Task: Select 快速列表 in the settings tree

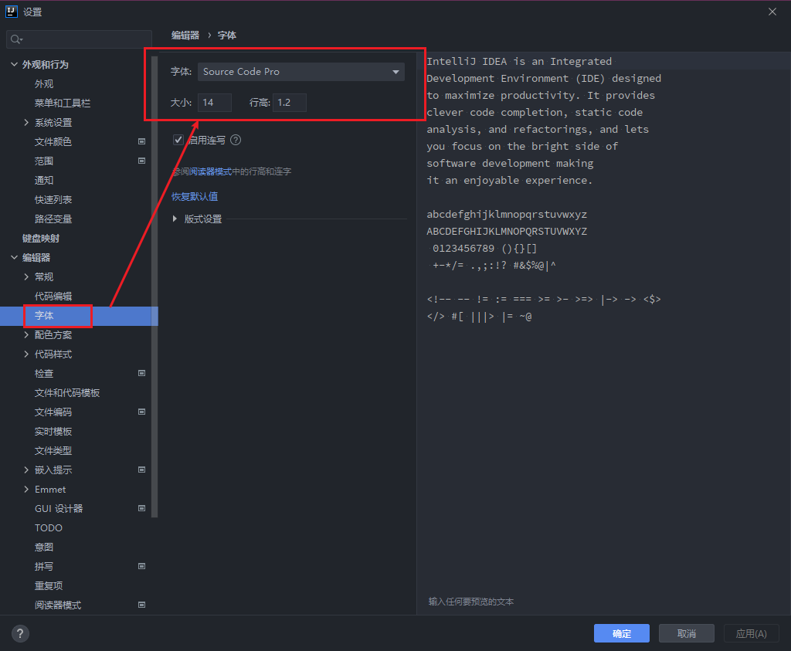Action: [53, 200]
